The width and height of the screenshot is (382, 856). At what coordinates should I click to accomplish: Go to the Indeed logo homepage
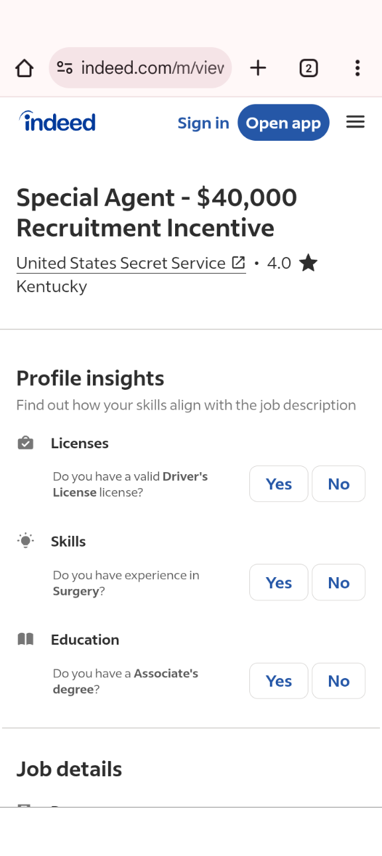coord(58,122)
